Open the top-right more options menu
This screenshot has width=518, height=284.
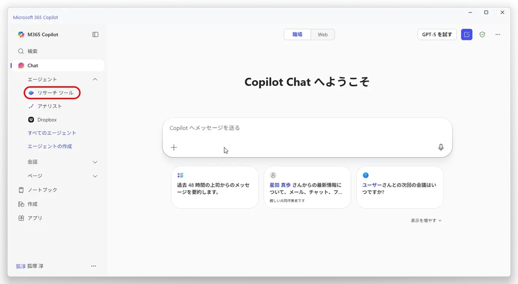pos(498,35)
